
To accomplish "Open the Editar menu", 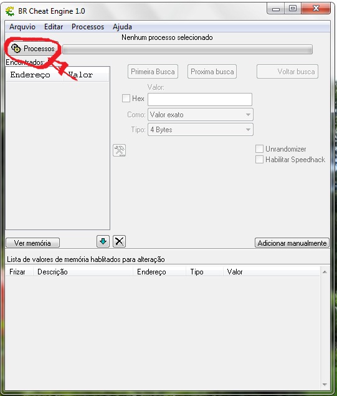I will point(54,27).
